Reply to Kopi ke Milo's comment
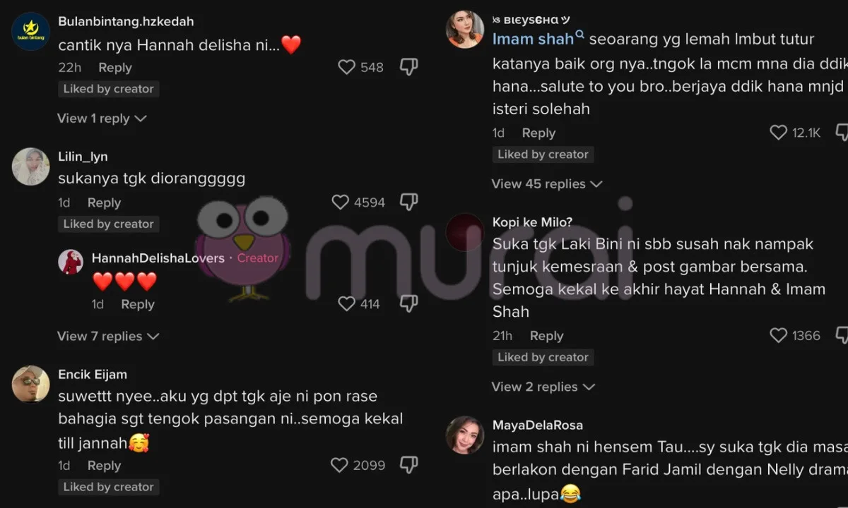 (546, 336)
